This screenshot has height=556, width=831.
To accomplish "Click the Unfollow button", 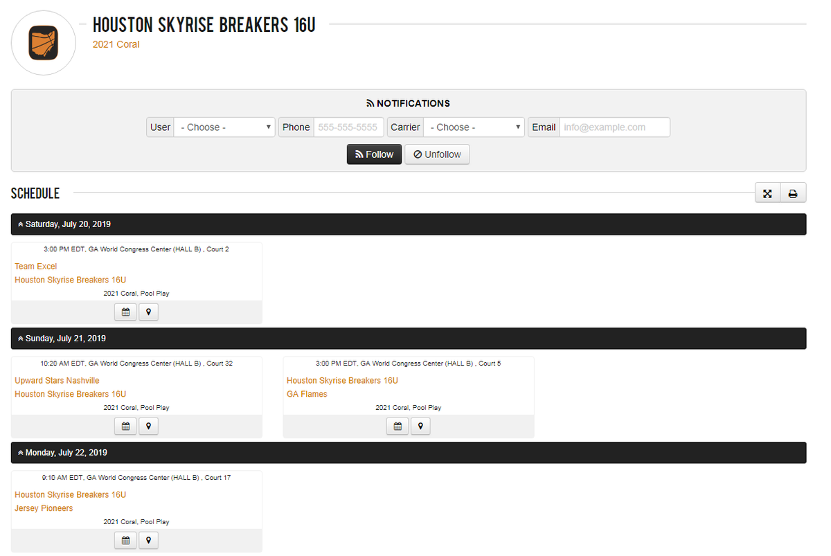I will tap(437, 154).
